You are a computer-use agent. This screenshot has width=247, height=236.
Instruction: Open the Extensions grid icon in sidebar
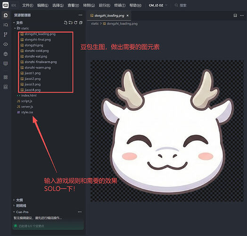[6, 77]
